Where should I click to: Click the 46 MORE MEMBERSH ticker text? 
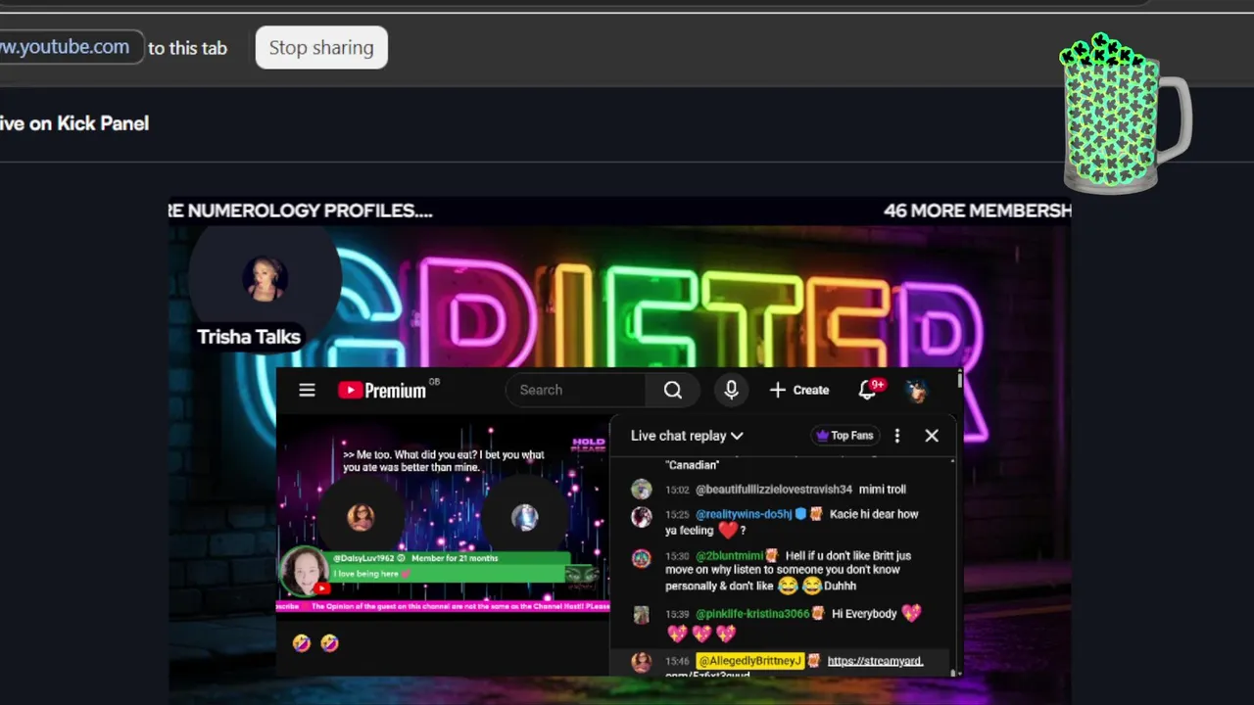tap(977, 211)
